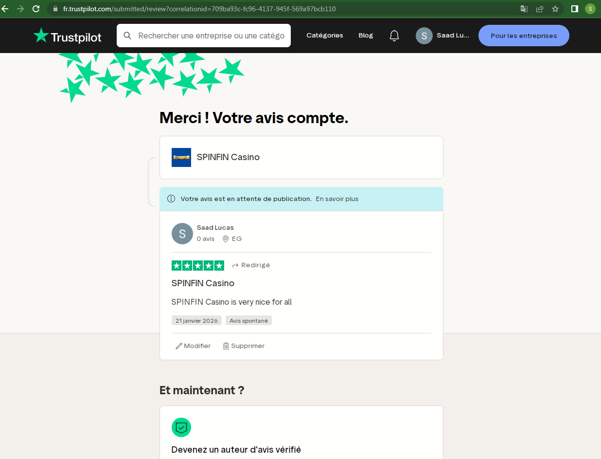
Task: Open the translate page icon in the address bar
Action: pyautogui.click(x=524, y=9)
